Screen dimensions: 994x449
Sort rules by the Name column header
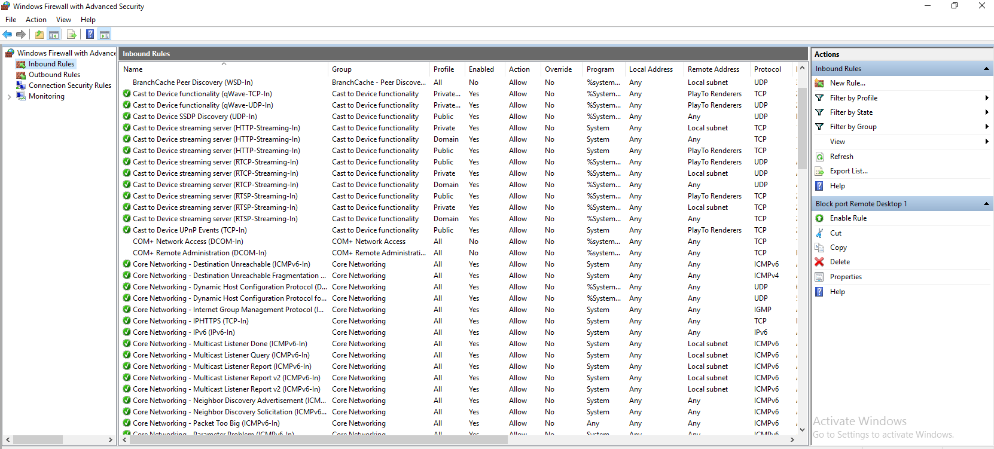224,69
